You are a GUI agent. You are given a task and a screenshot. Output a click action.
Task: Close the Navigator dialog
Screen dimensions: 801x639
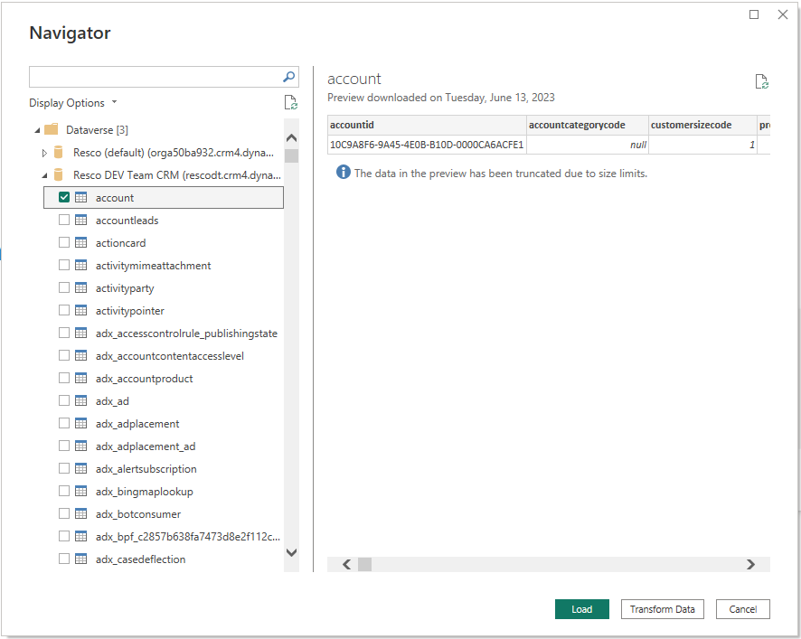coord(783,14)
